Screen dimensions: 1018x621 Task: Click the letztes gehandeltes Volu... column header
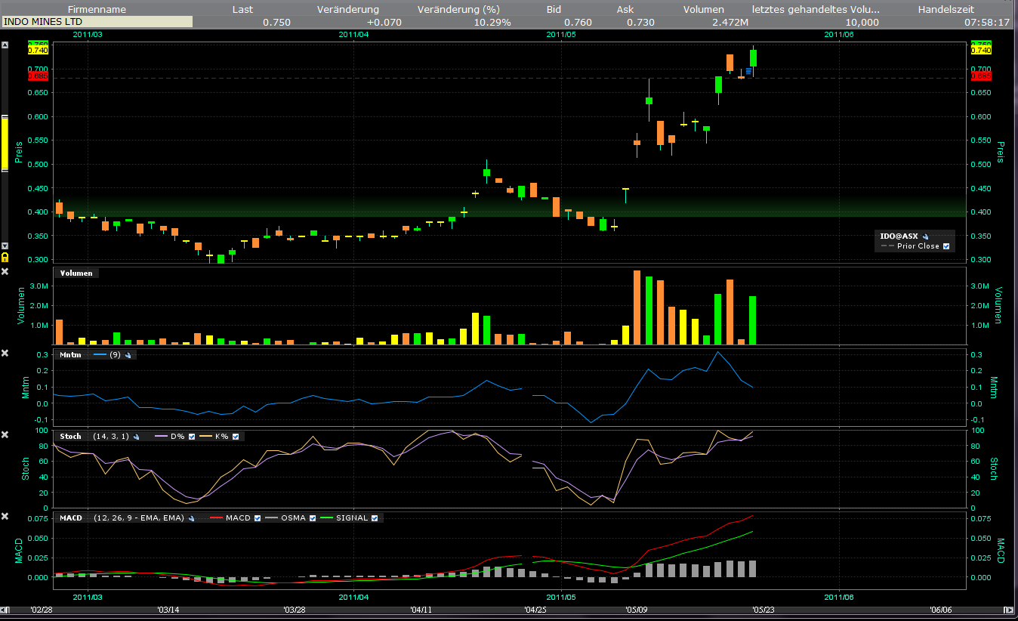click(x=816, y=10)
